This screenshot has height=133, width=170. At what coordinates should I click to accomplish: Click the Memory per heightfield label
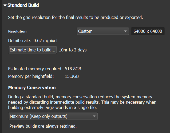pos(31,76)
